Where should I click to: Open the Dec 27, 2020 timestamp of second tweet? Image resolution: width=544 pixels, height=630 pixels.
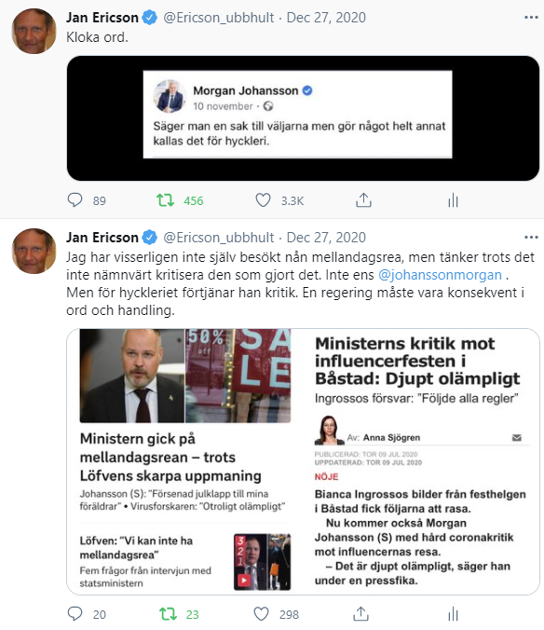pos(326,237)
